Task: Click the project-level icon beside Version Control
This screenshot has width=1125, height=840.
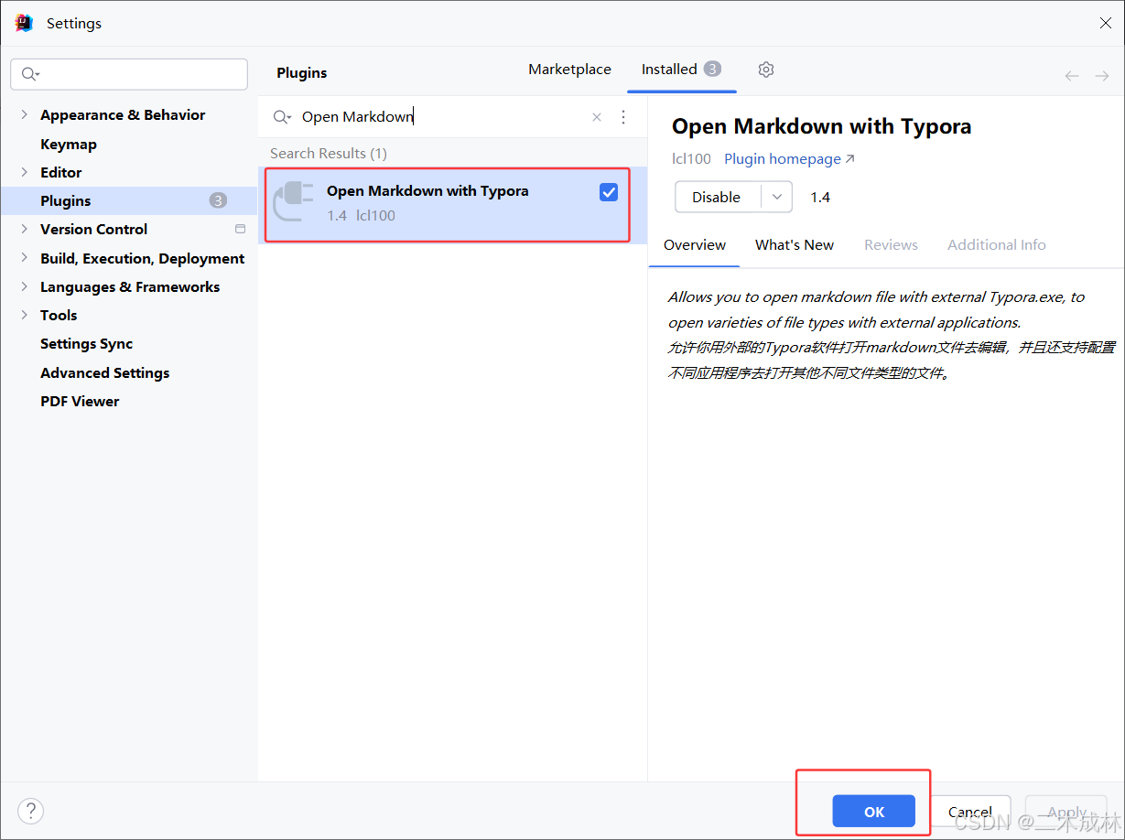Action: pos(241,229)
